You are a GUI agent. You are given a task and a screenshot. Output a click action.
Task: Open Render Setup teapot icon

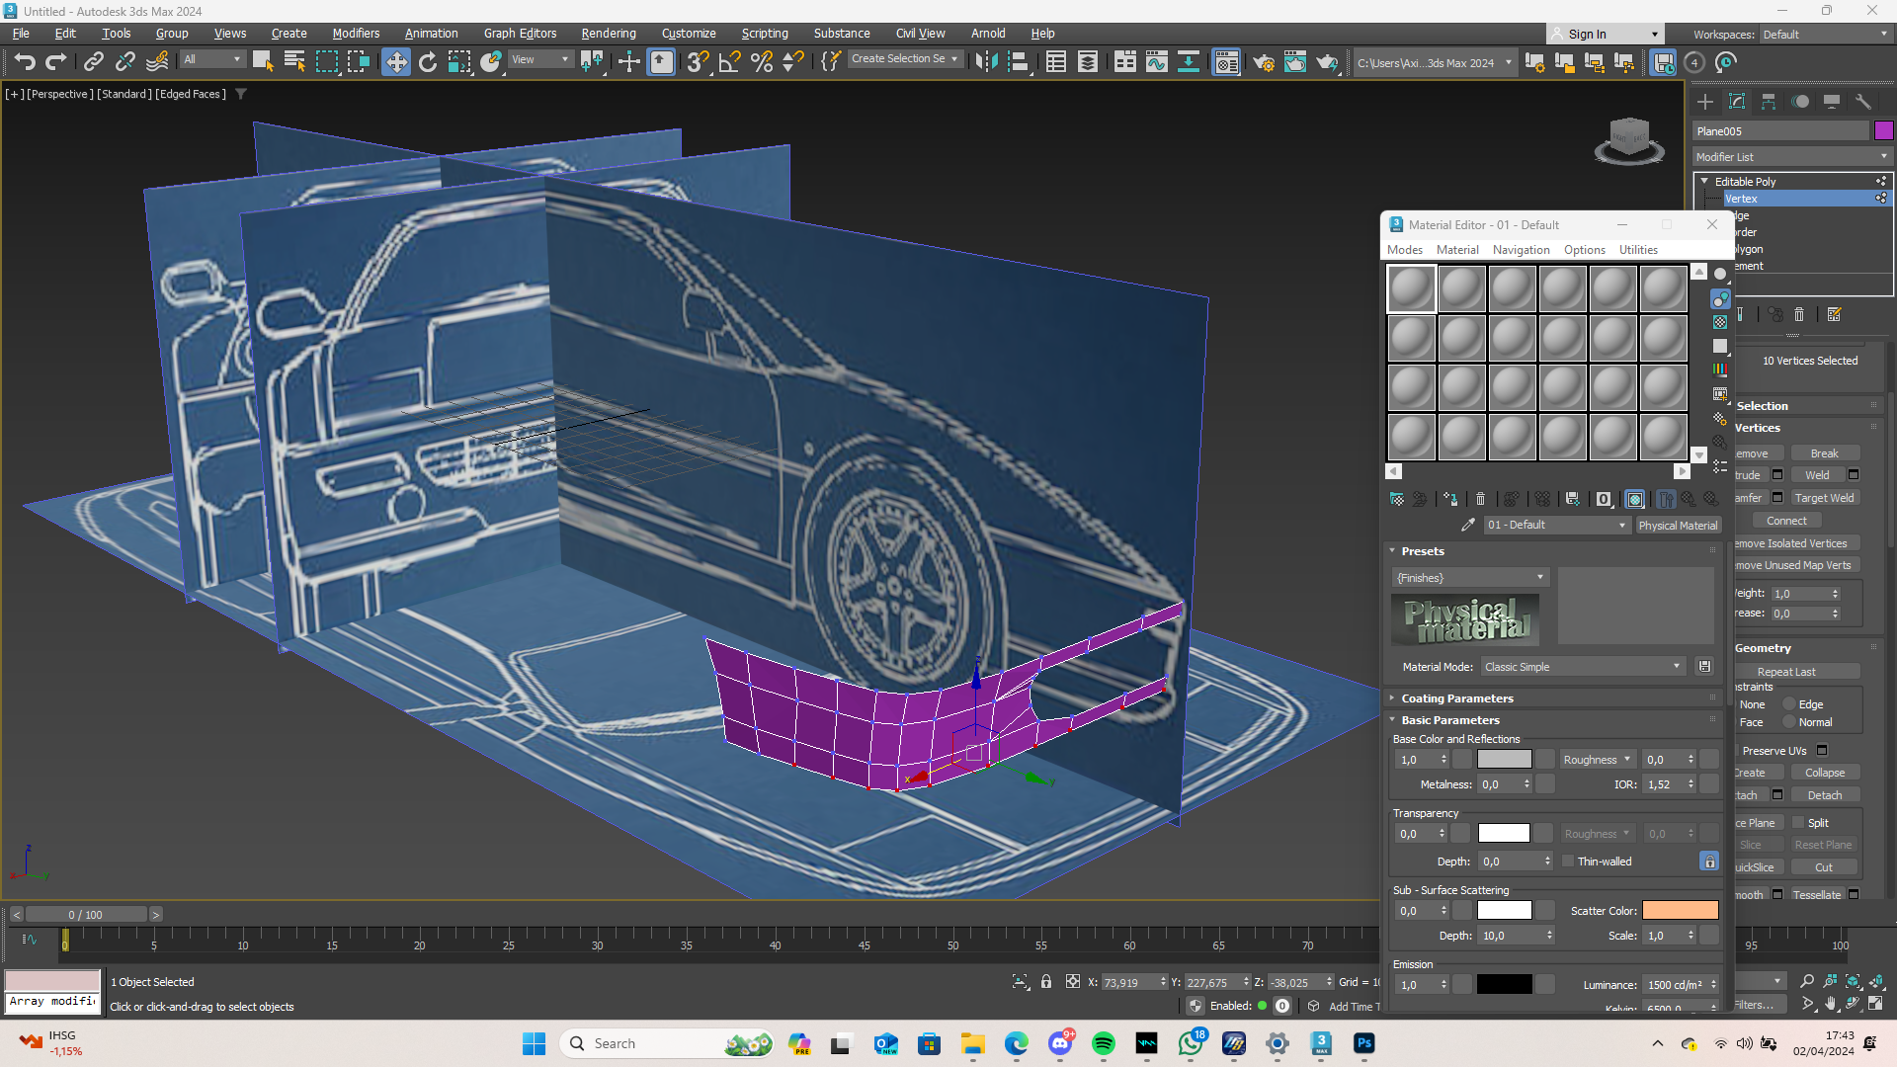tap(1263, 62)
